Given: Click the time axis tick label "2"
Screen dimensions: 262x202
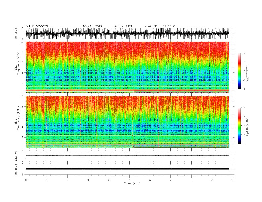Looking at the screenshot, I should [x=67, y=180].
